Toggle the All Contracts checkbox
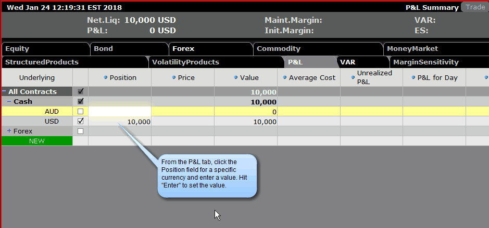This screenshot has width=489, height=228. click(x=80, y=92)
